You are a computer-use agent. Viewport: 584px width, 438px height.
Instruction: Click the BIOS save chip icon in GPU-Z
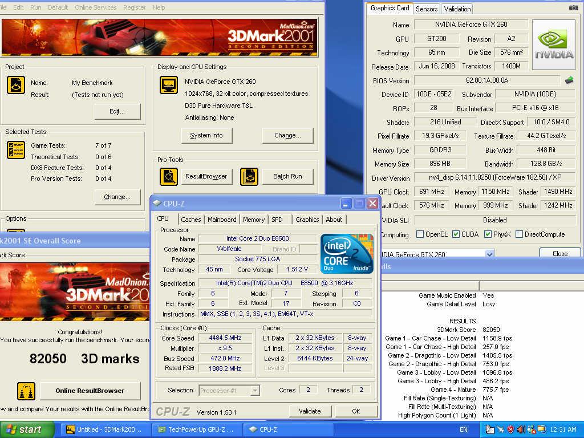[569, 80]
